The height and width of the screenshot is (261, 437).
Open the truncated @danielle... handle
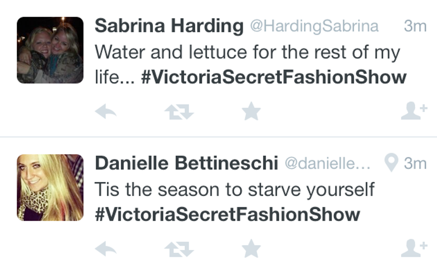point(328,163)
